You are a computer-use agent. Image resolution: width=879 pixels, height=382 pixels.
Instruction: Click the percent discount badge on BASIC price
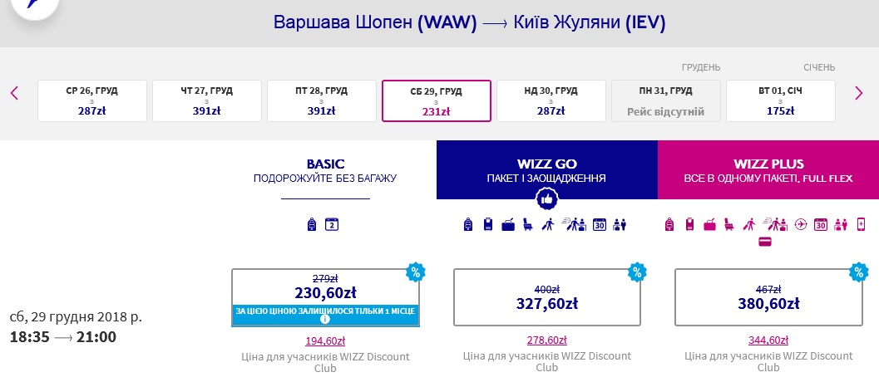416,272
